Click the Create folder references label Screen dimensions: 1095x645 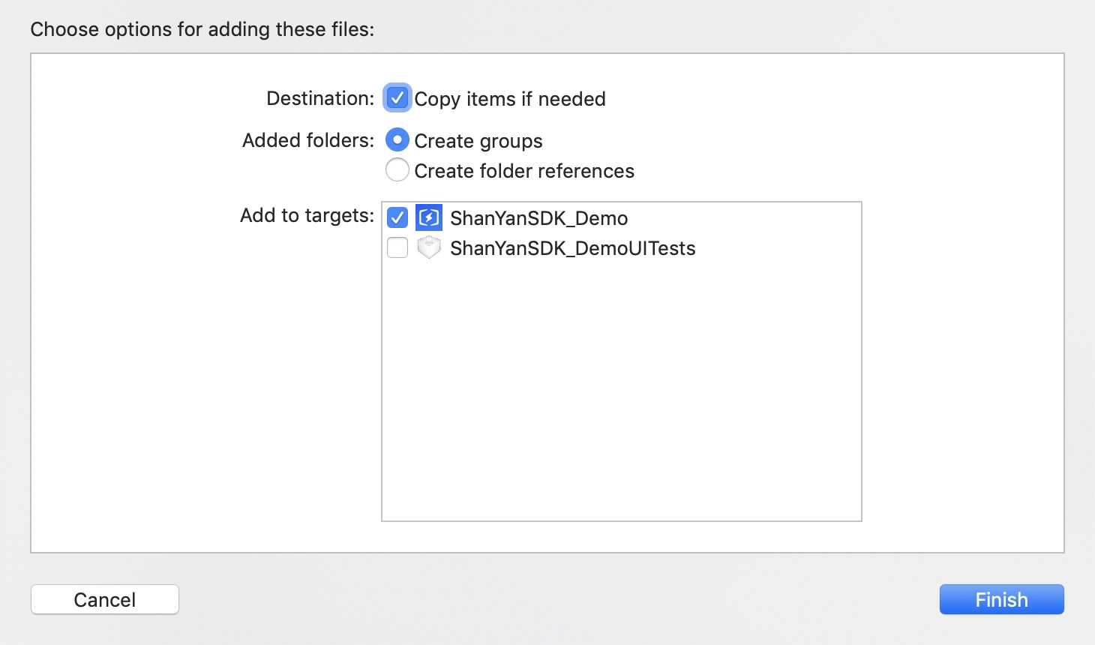click(524, 171)
